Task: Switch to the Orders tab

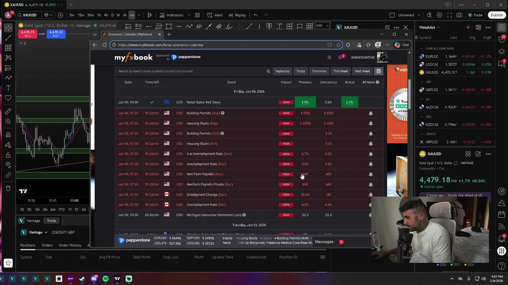Action: tap(47, 245)
